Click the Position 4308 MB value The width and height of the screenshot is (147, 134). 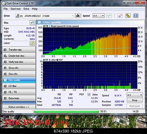[x=120, y=102]
